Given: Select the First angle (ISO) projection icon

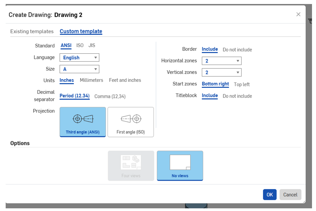Looking at the screenshot, I should click(130, 119).
